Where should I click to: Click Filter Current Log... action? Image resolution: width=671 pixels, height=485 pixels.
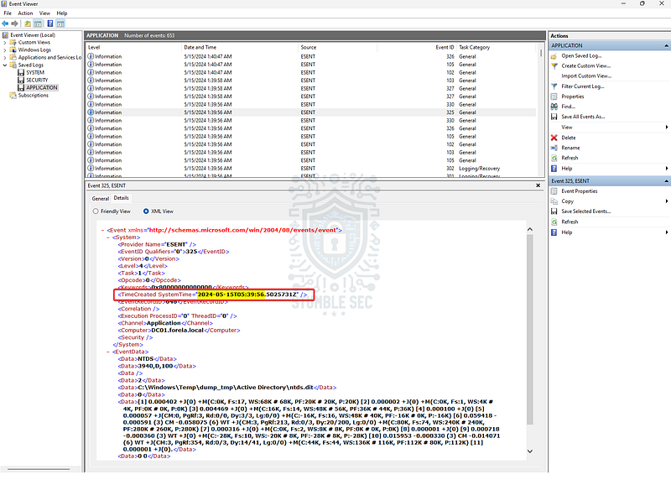(582, 86)
